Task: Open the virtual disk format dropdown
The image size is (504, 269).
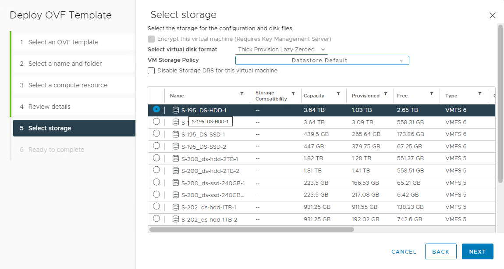Action: (282, 50)
